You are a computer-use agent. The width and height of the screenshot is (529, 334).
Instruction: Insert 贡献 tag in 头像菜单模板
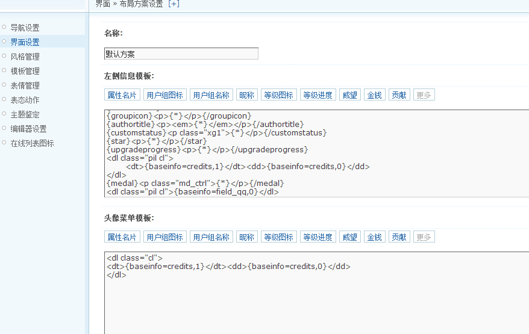coord(399,237)
